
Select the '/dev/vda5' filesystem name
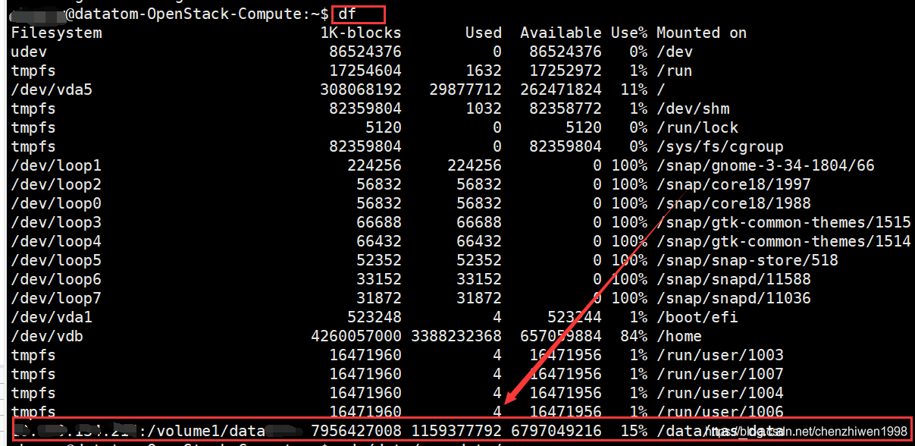52,90
